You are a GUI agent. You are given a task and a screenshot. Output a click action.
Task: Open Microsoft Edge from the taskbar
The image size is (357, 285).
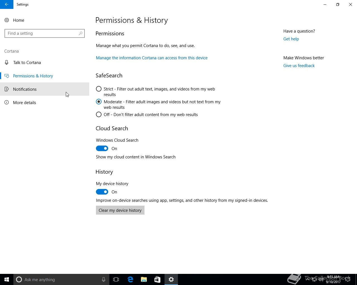click(130, 279)
